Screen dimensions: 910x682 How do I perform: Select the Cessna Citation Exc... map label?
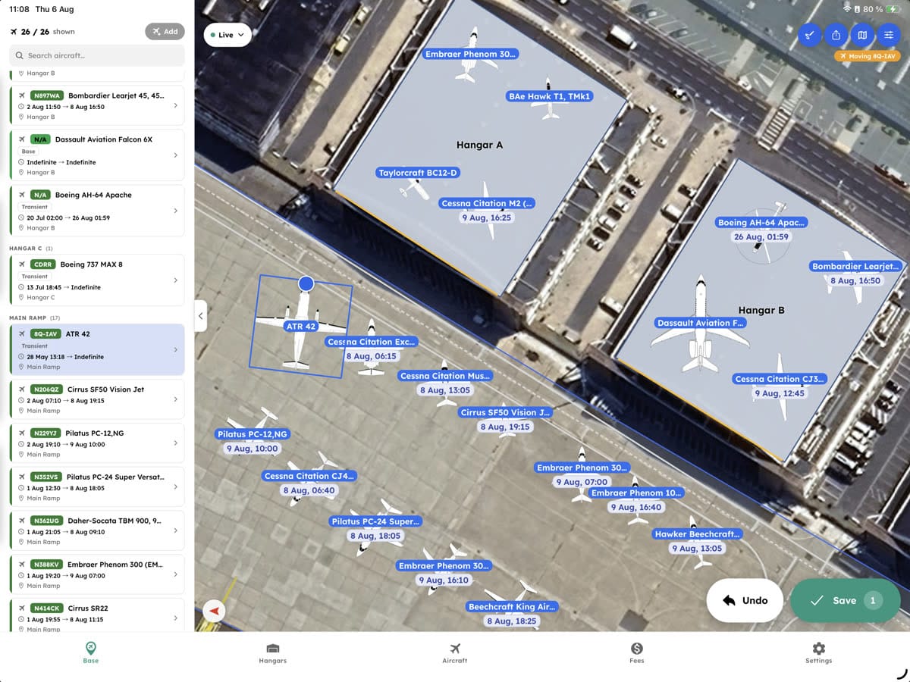(371, 342)
